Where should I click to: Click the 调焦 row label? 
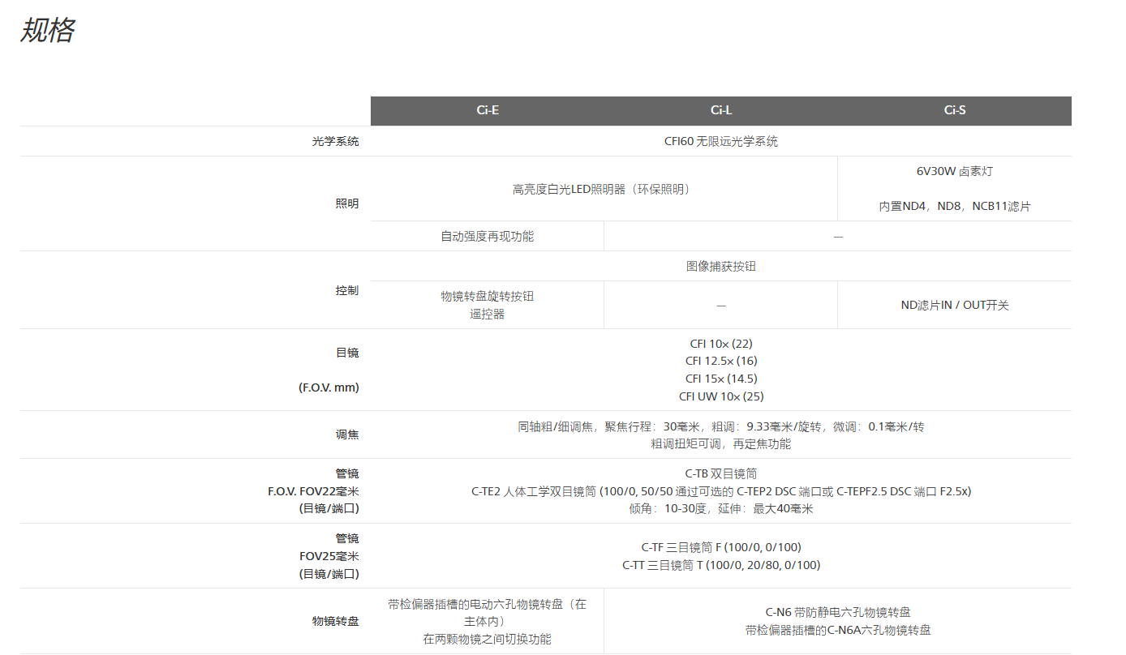(x=346, y=435)
